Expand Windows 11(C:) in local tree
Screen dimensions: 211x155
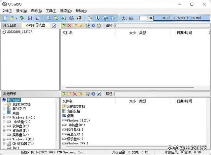pyautogui.click(x=4, y=118)
